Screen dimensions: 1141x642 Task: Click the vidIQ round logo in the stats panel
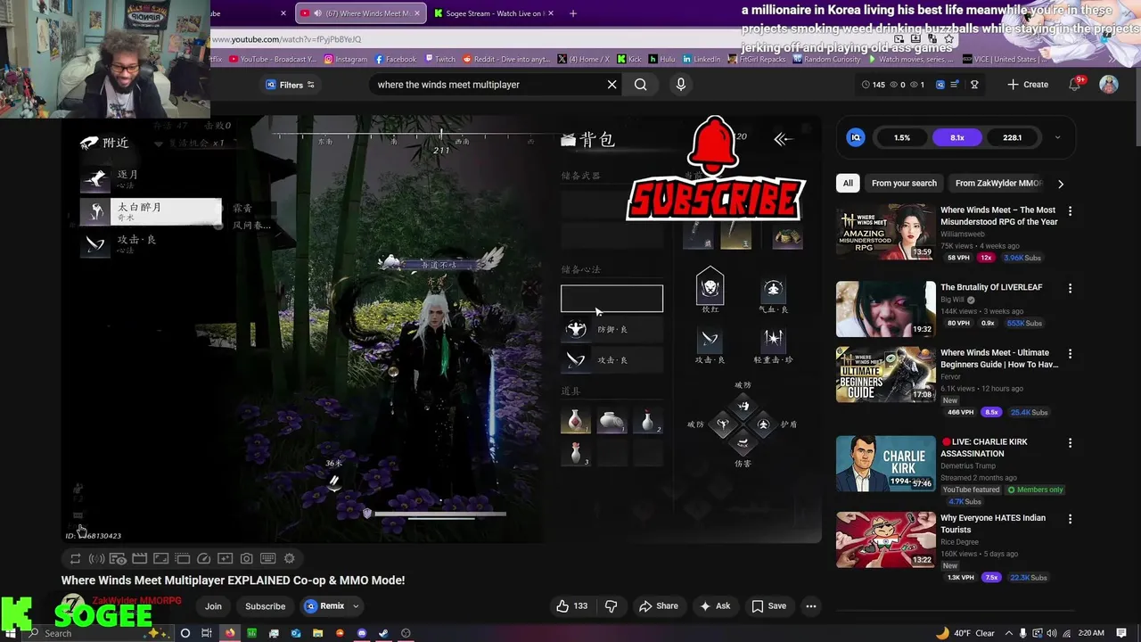[856, 137]
